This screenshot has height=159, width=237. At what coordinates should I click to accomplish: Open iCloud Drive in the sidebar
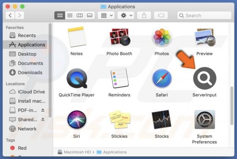pos(25,92)
